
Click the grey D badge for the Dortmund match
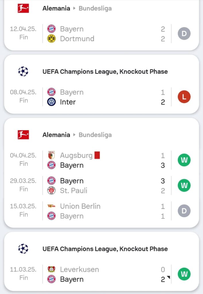184,34
